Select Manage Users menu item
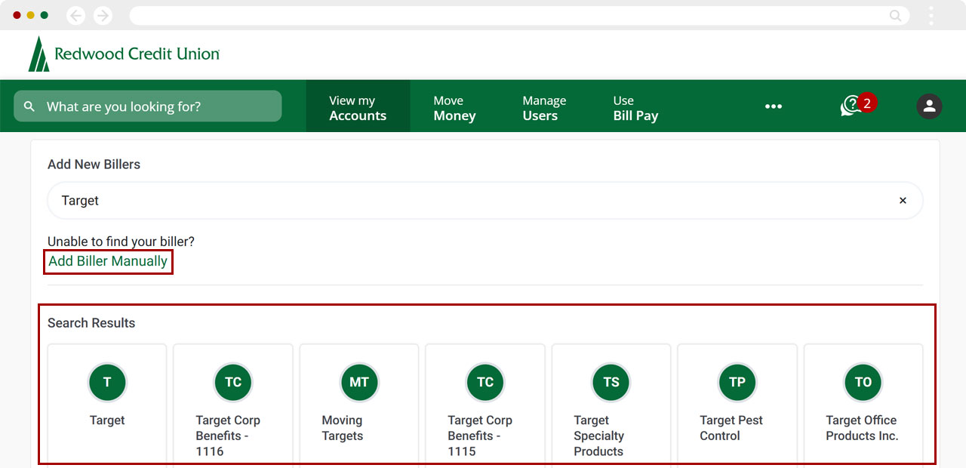This screenshot has width=966, height=468. [x=543, y=108]
